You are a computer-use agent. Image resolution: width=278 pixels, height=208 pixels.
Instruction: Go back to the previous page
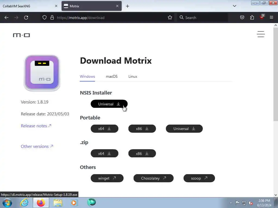[7, 18]
